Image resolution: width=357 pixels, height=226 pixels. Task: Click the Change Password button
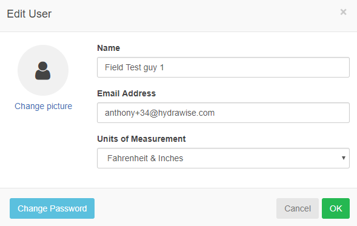tap(52, 208)
